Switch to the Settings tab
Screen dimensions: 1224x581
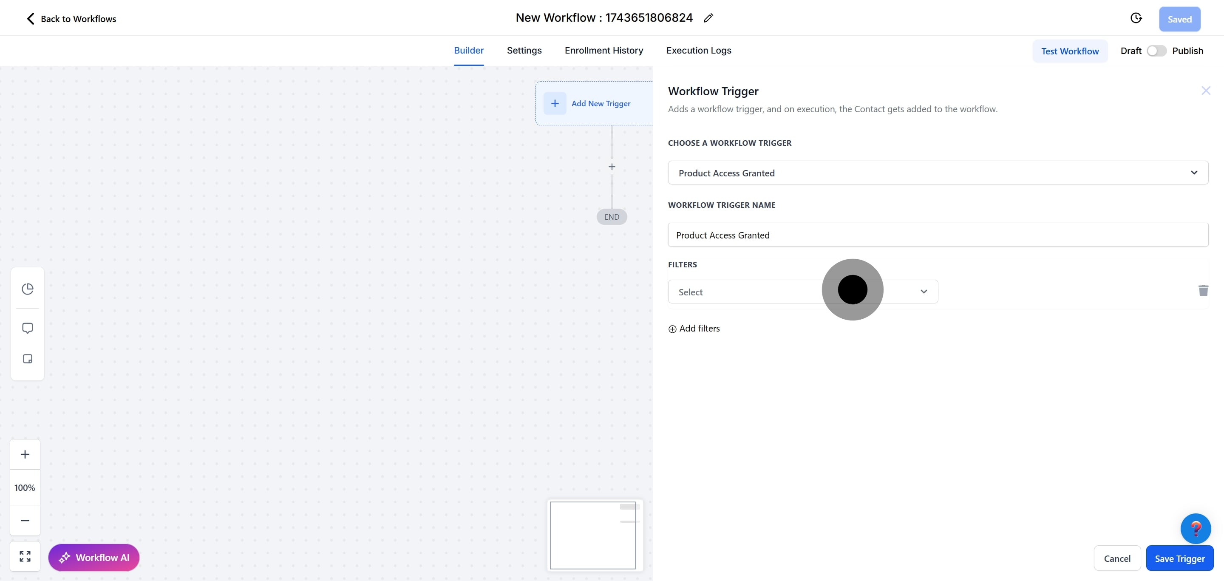[524, 50]
